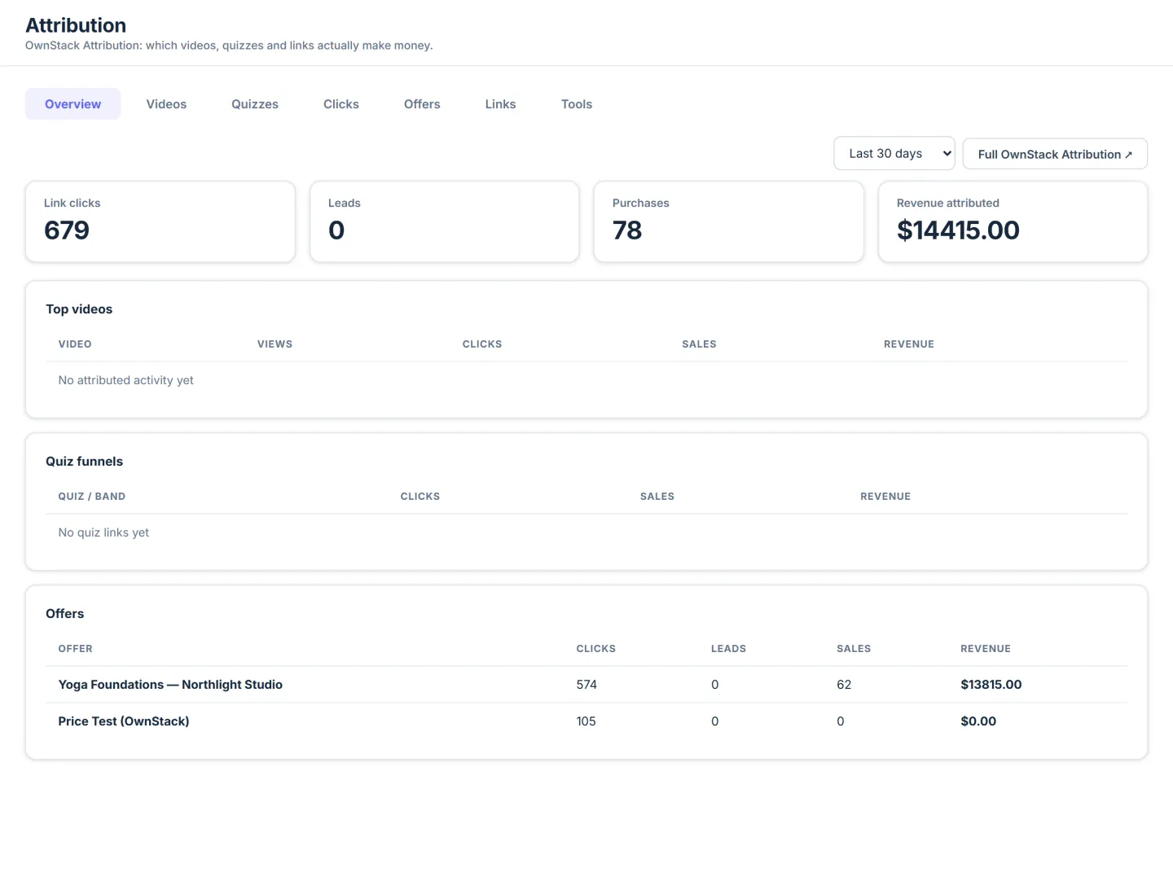Select Yoga Foundations — Northlight Studio row
Viewport: 1173px width, 876px height.
[586, 685]
